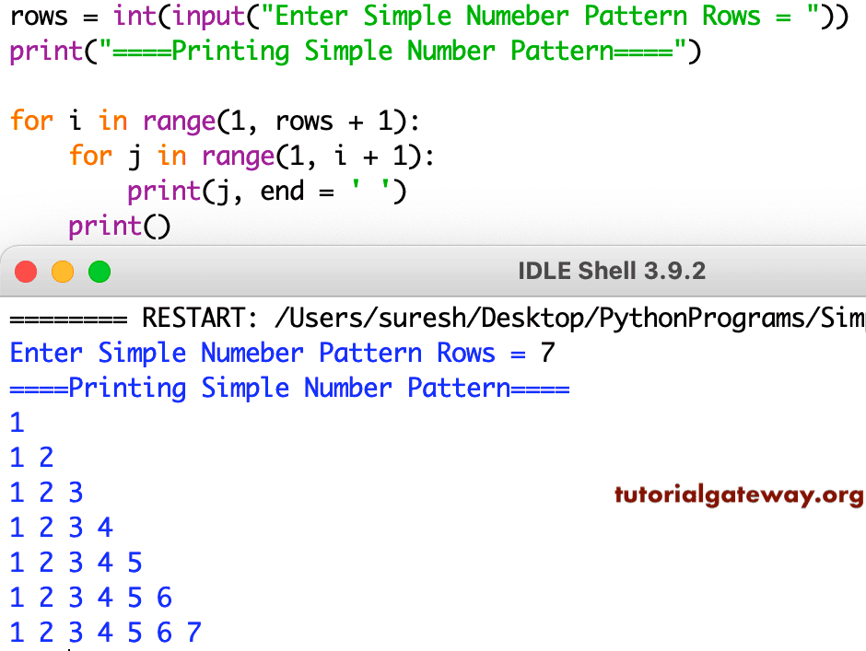Screen dimensions: 866x651
Task: Click the entered value 7 in the prompt line
Action: pos(547,353)
